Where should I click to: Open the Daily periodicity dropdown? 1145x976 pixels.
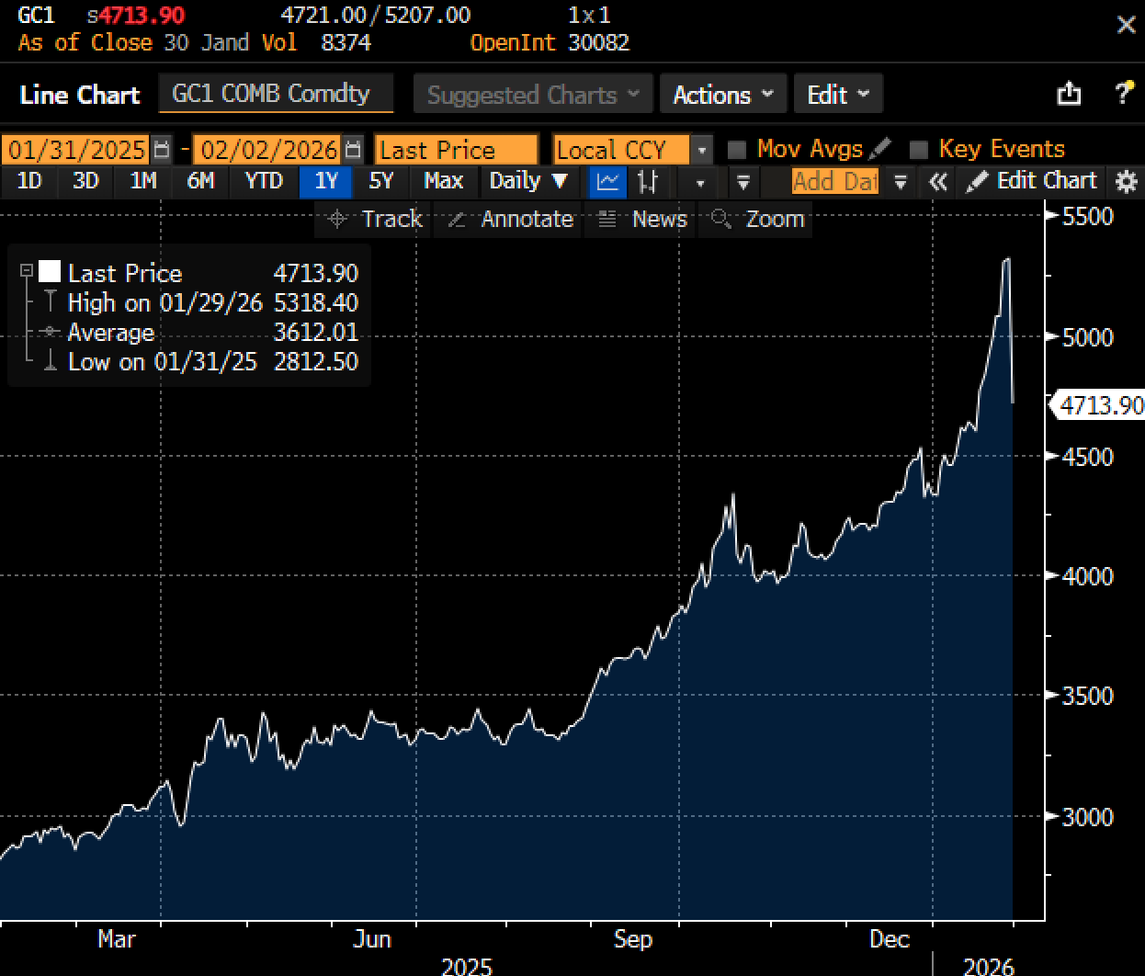527,181
